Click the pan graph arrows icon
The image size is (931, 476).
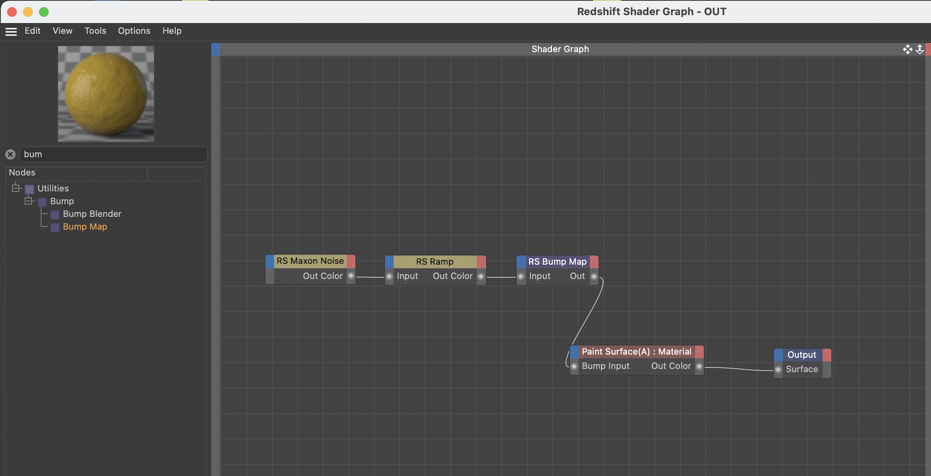pos(907,49)
